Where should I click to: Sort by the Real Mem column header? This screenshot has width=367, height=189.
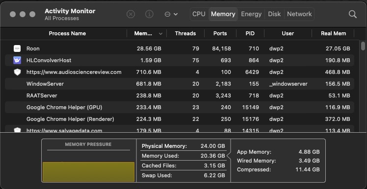[333, 33]
